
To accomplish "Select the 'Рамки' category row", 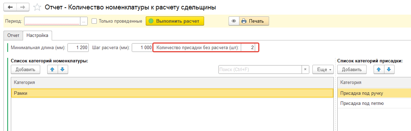I will (x=172, y=93).
